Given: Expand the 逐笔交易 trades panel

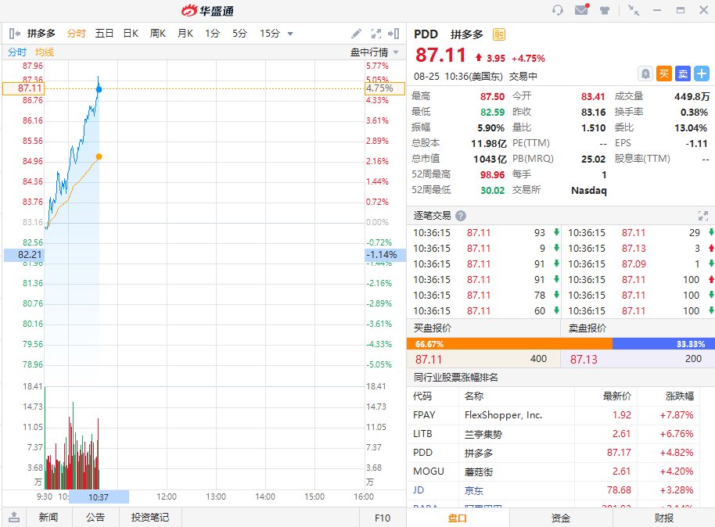Looking at the screenshot, I should [x=702, y=216].
